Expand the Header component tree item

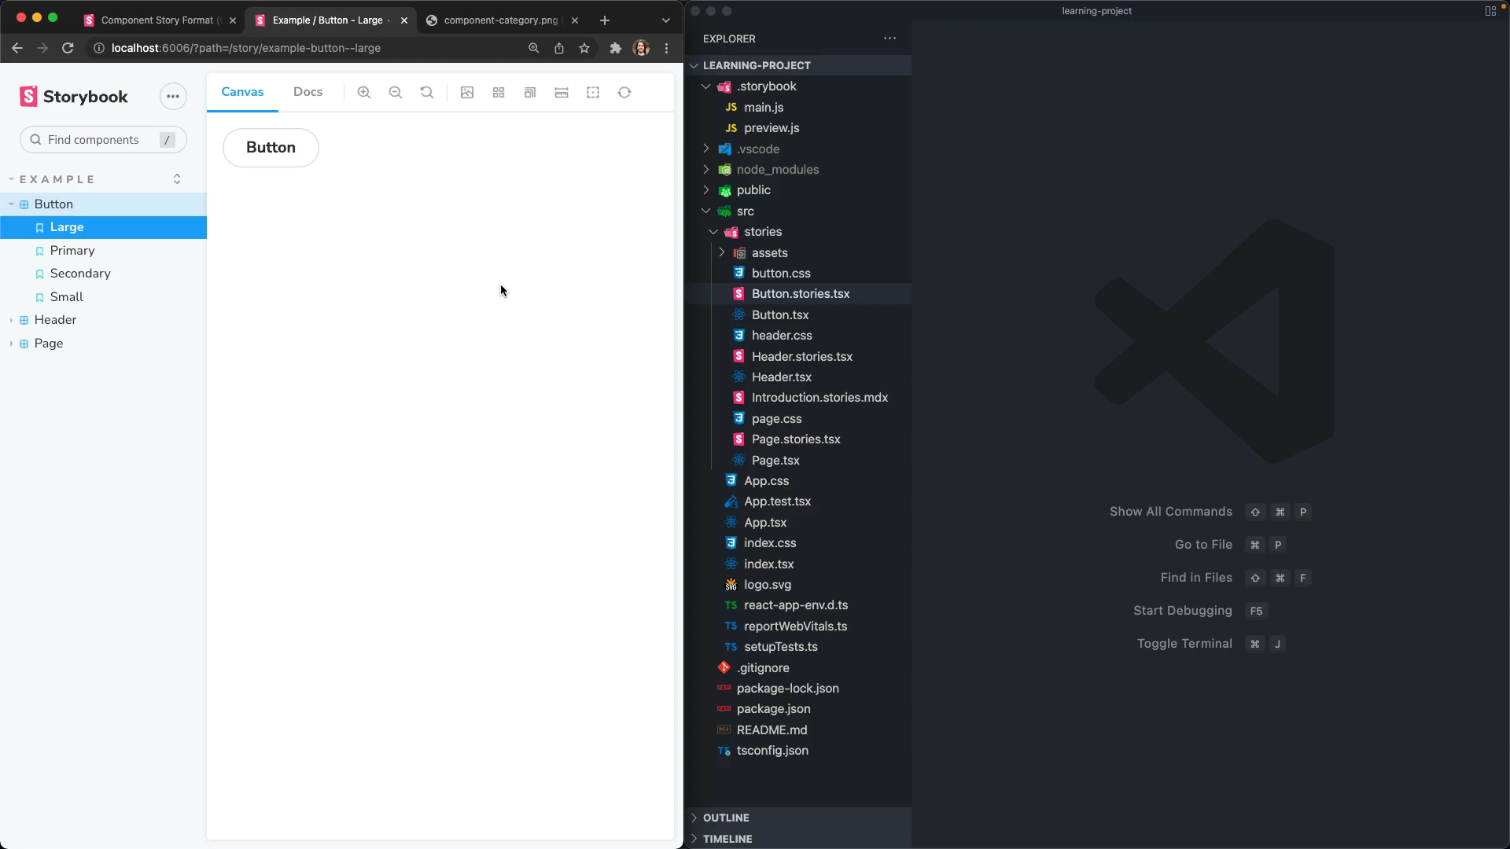pyautogui.click(x=10, y=319)
